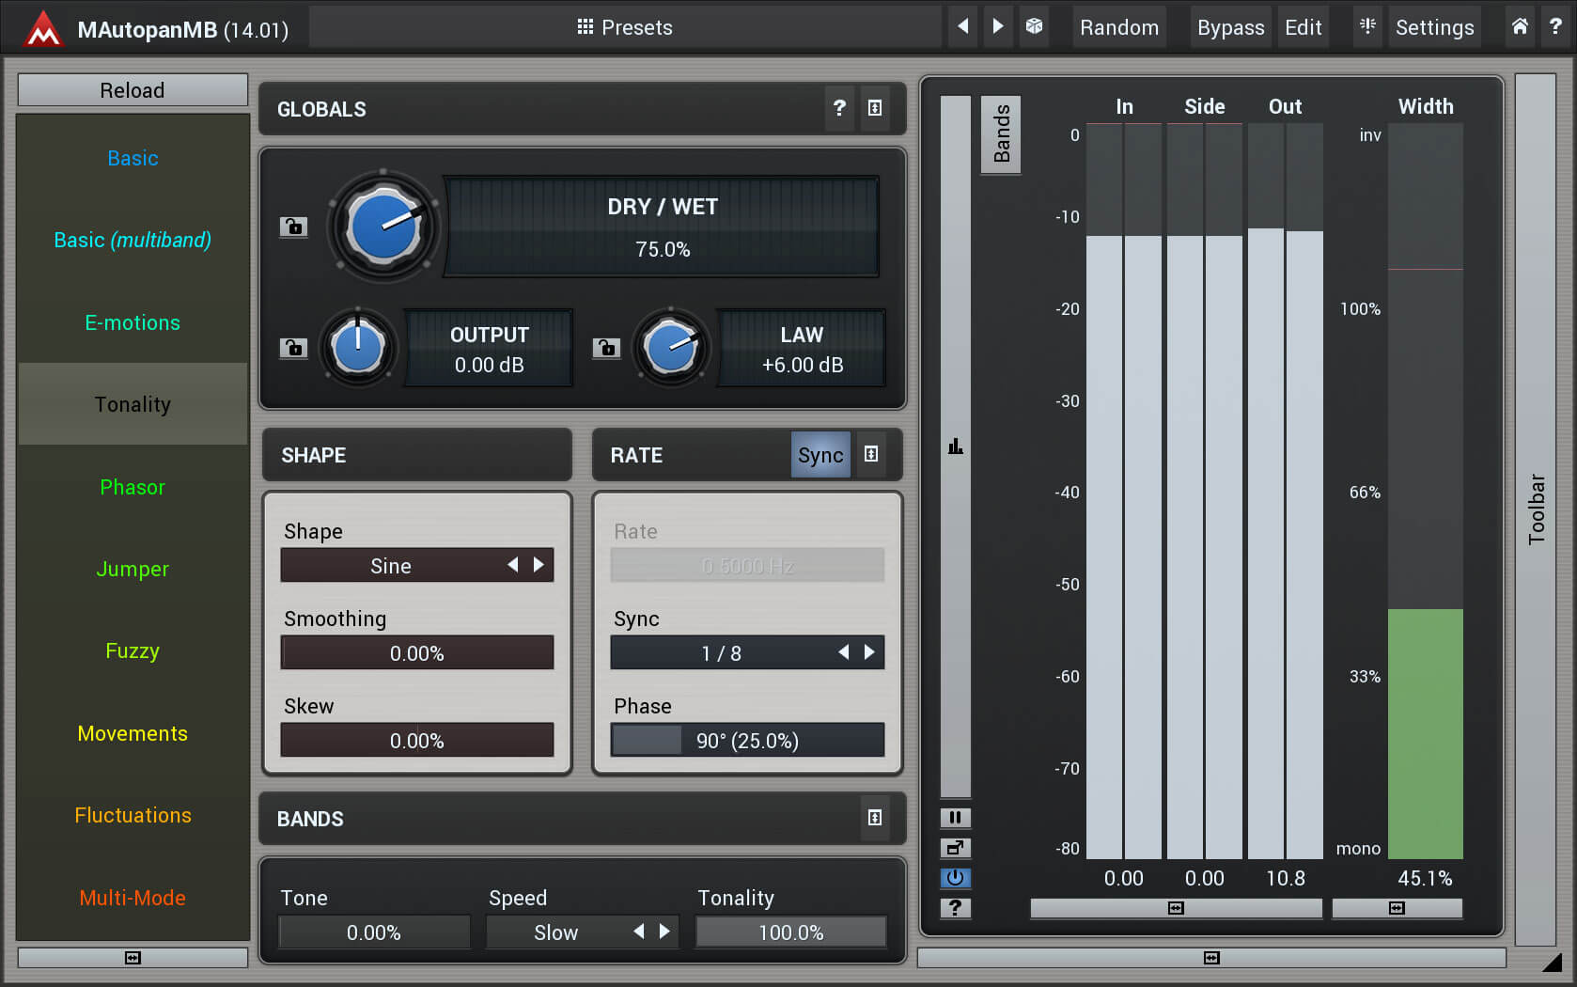Select the Multi-Mode preset

pos(133,898)
